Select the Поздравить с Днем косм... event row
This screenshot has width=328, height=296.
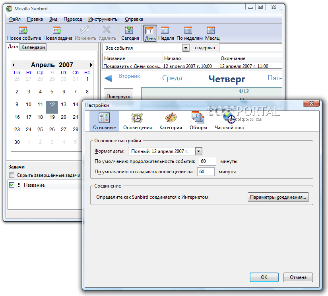[x=192, y=66]
